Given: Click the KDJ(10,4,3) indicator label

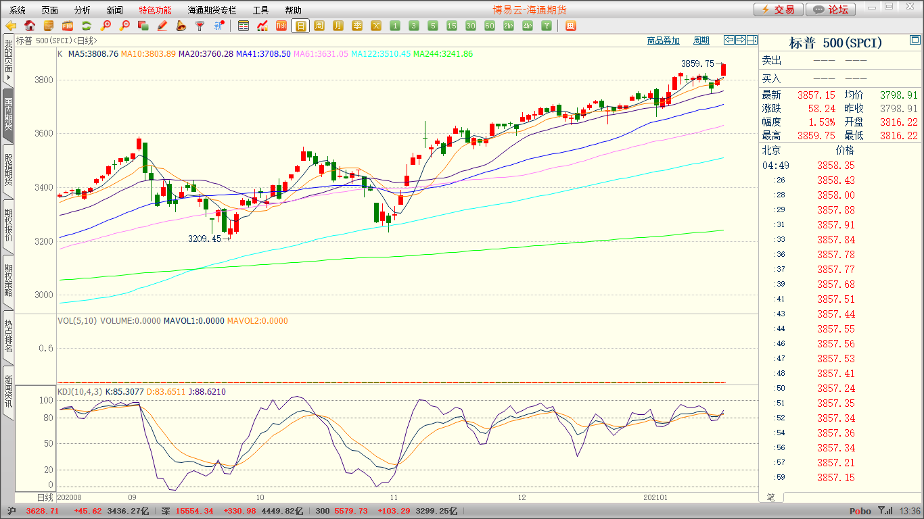Looking at the screenshot, I should [79, 391].
